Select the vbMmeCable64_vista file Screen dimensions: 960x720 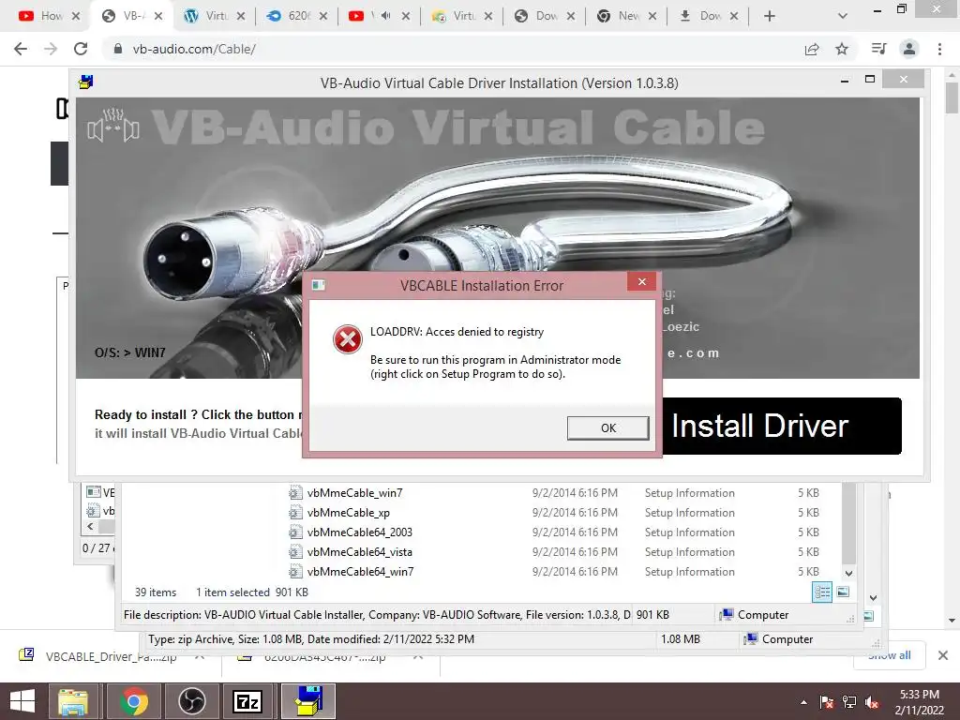coord(359,551)
